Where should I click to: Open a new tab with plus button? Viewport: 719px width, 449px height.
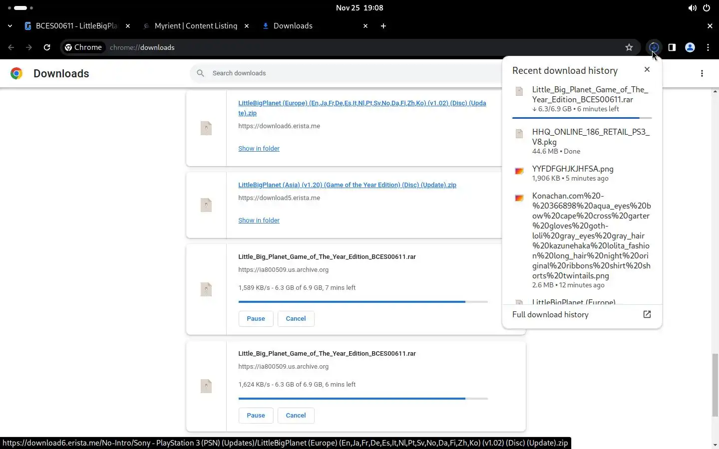(x=383, y=26)
